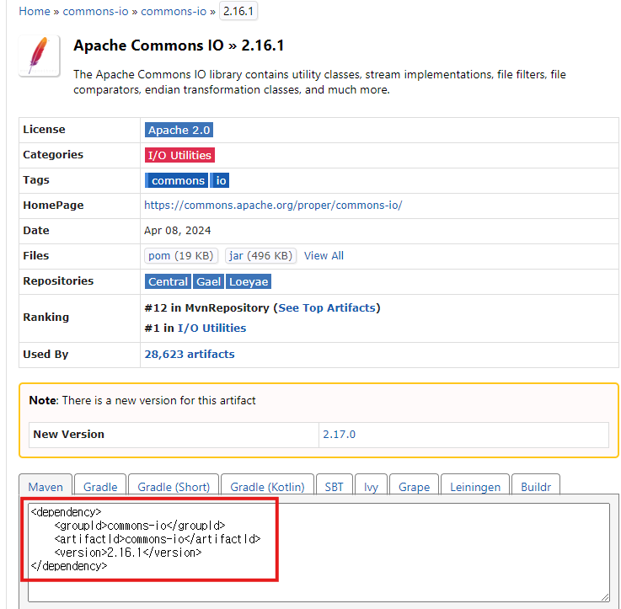Select the io tag
This screenshot has height=609, width=621.
220,180
